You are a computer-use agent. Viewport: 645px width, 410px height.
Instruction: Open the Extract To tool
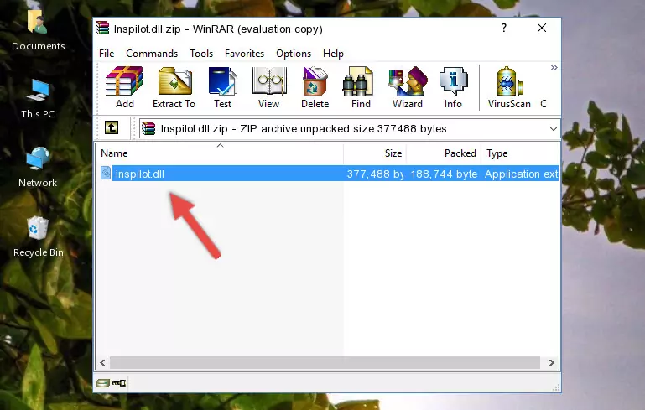click(174, 87)
